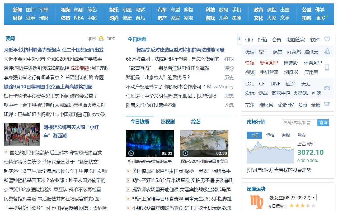338x211 pixels.
Task: Expand the 更多 navigation menu
Action: 321,18
